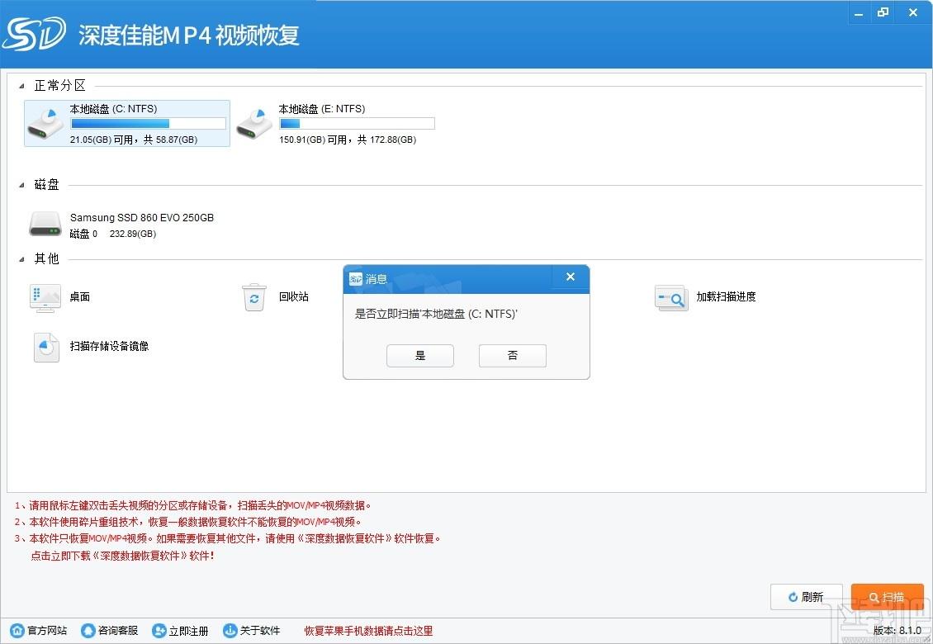Click the text 150.91(GB) 可用，共 172.88(GB)
The width and height of the screenshot is (933, 644).
coord(348,140)
